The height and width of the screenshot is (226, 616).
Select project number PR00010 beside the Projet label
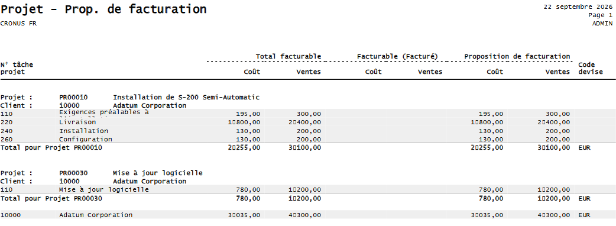point(73,98)
